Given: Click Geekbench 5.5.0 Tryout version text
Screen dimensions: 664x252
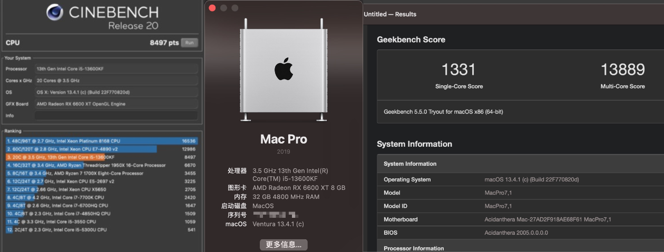Looking at the screenshot, I should (x=443, y=112).
